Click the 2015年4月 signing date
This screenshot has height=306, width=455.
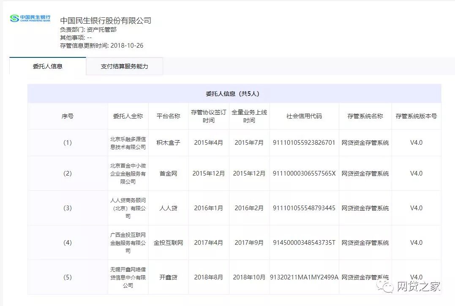(x=209, y=143)
